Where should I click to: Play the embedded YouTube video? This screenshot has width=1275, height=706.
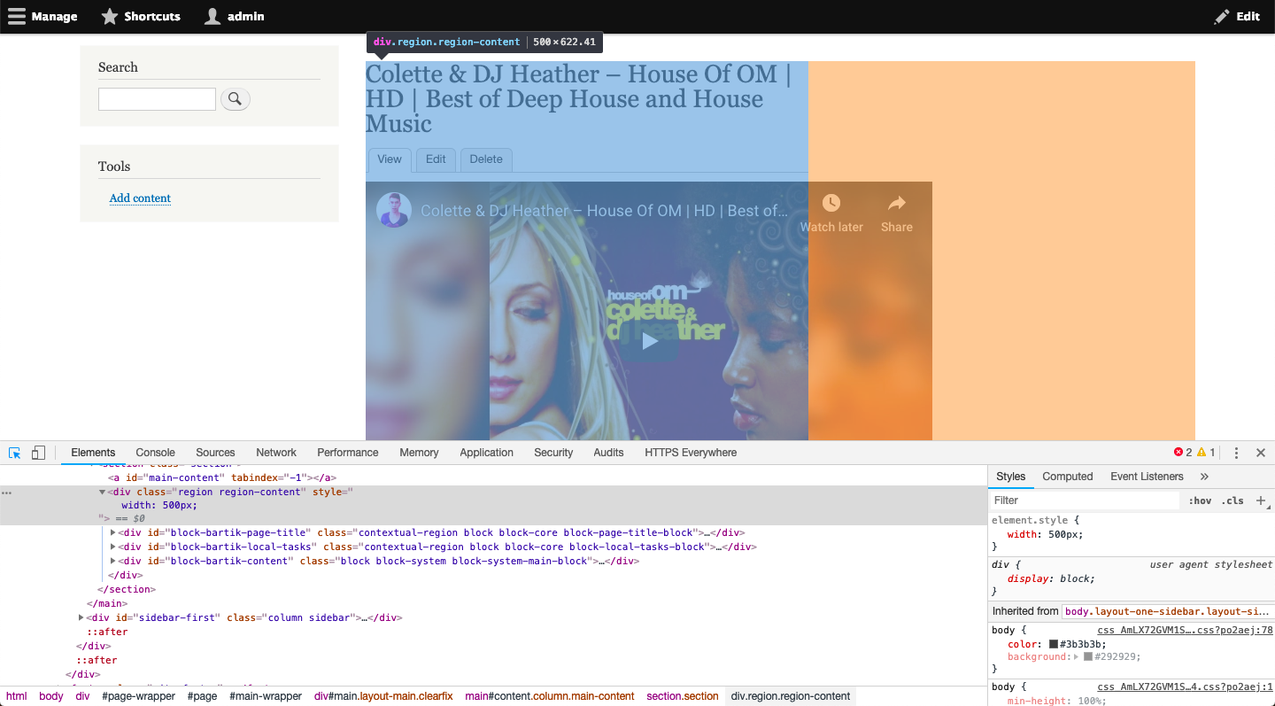point(649,341)
